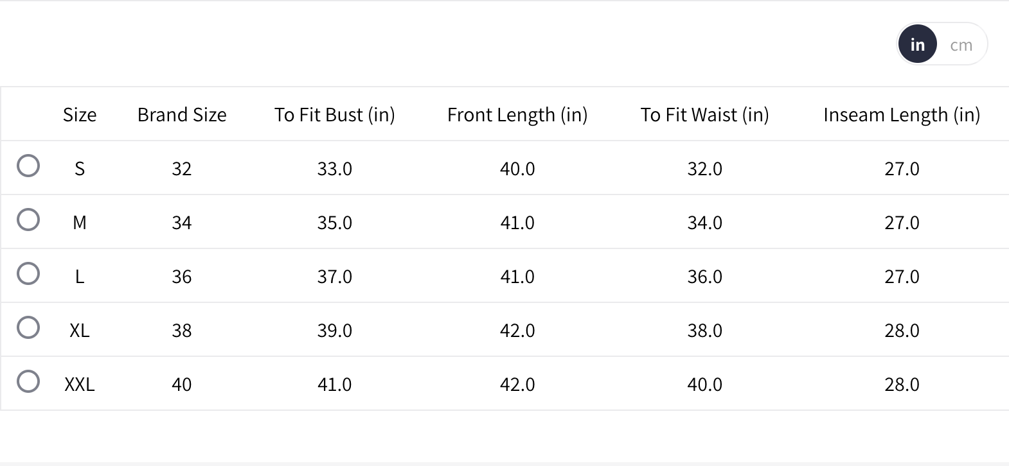
Task: Click the 28.0 inseam value for XXL
Action: coord(902,384)
